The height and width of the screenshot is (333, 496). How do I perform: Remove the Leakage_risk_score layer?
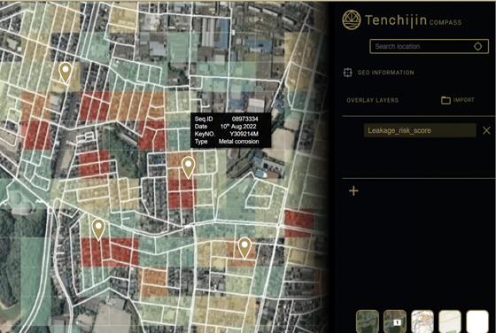tap(486, 130)
